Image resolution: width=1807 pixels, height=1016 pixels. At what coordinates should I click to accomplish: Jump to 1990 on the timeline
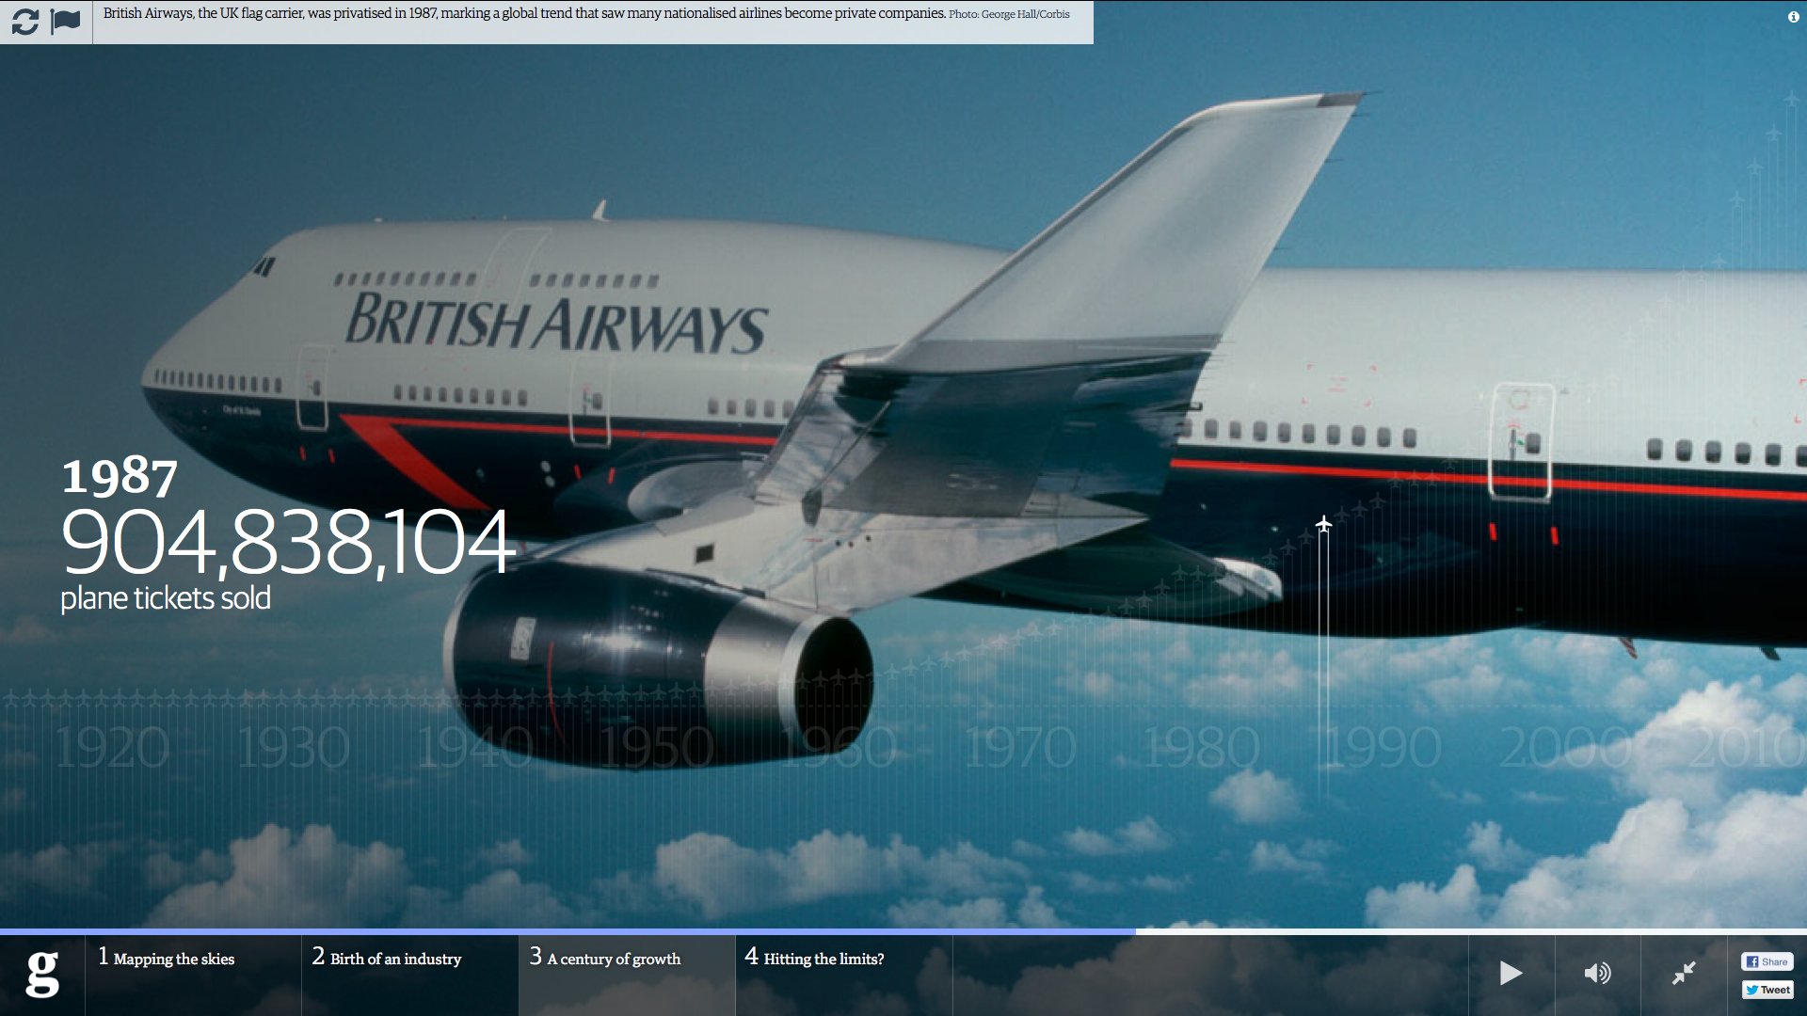(1383, 748)
